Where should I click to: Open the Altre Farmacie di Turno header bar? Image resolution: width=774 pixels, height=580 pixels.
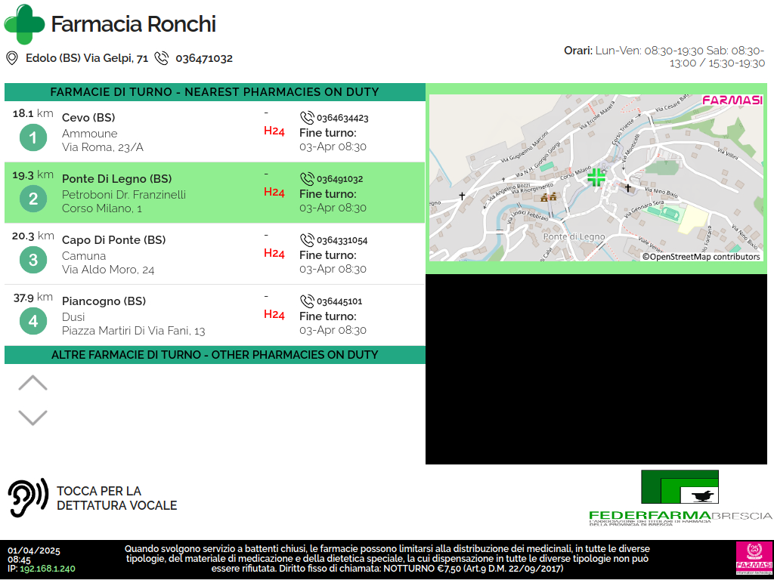215,355
